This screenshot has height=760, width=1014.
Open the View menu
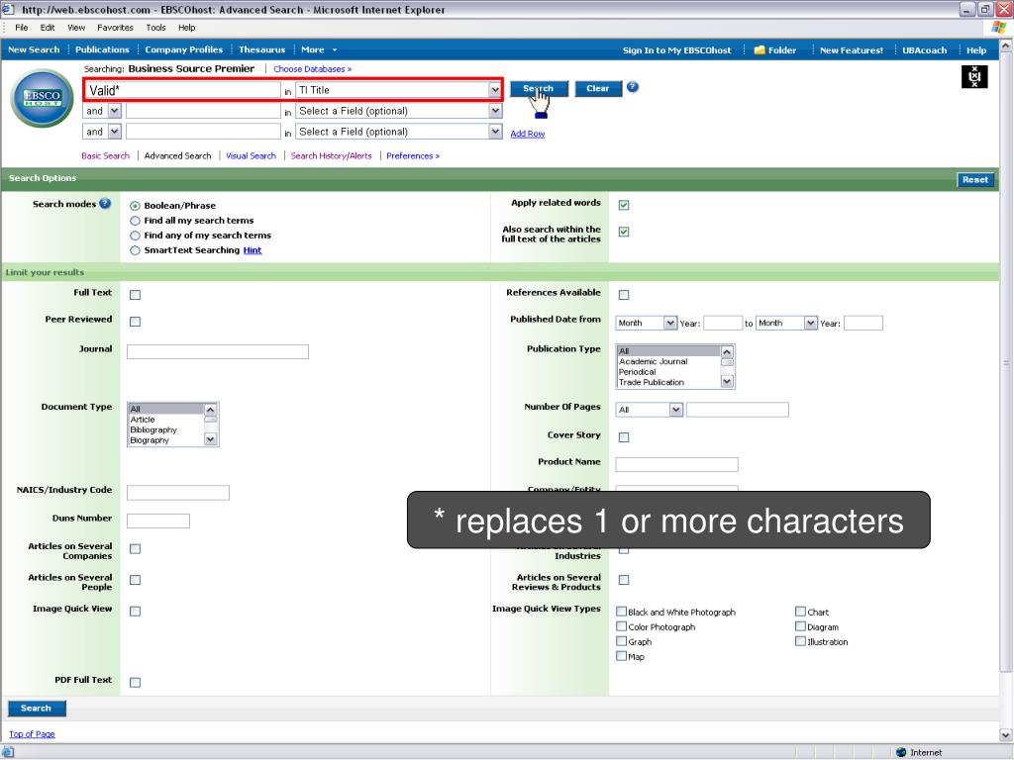76,27
